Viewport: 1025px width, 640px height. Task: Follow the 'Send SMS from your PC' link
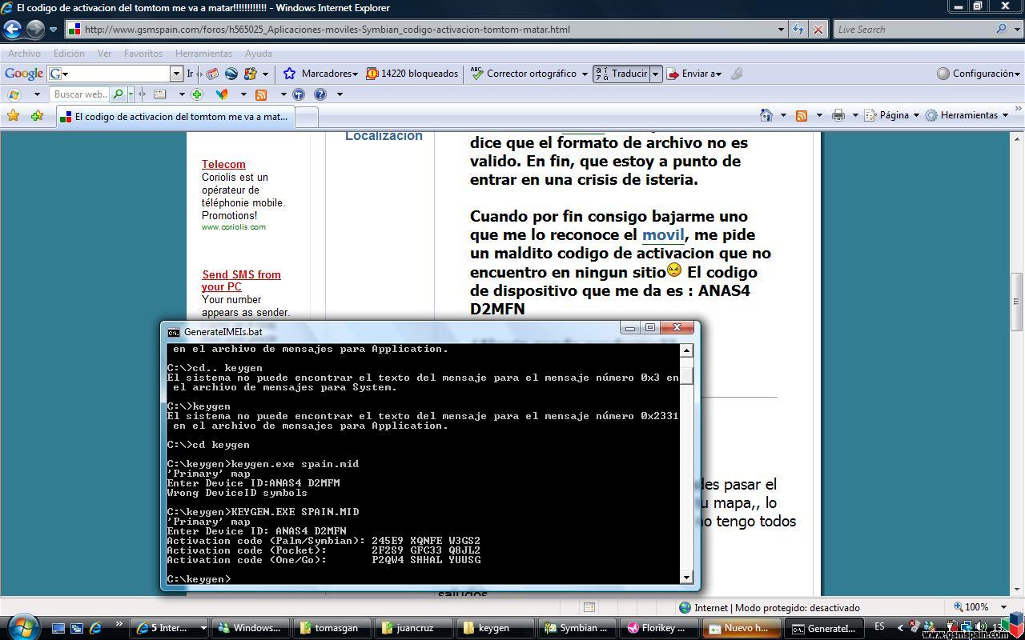point(241,281)
